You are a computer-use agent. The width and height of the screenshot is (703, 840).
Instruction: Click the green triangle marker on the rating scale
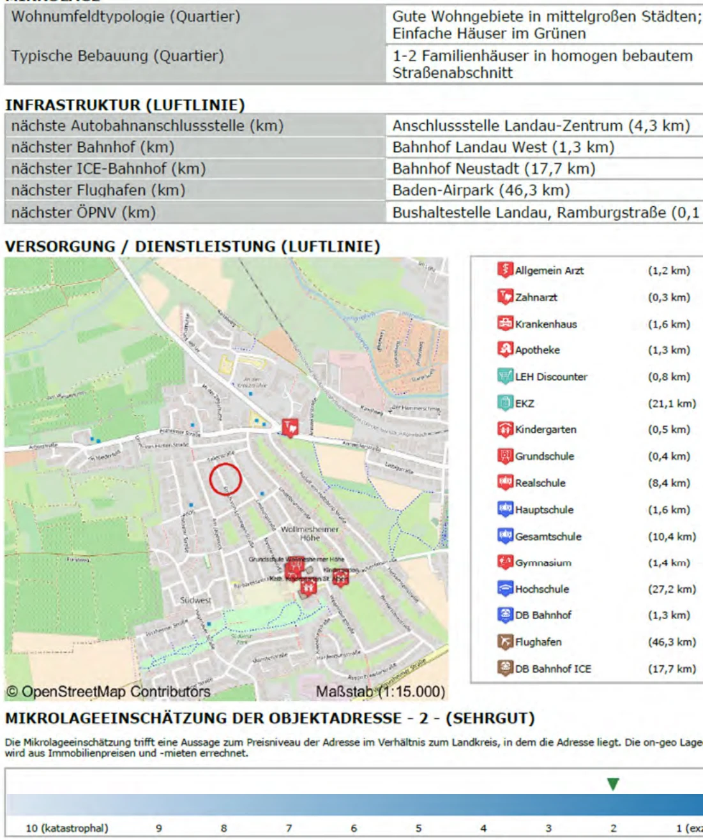point(613,784)
